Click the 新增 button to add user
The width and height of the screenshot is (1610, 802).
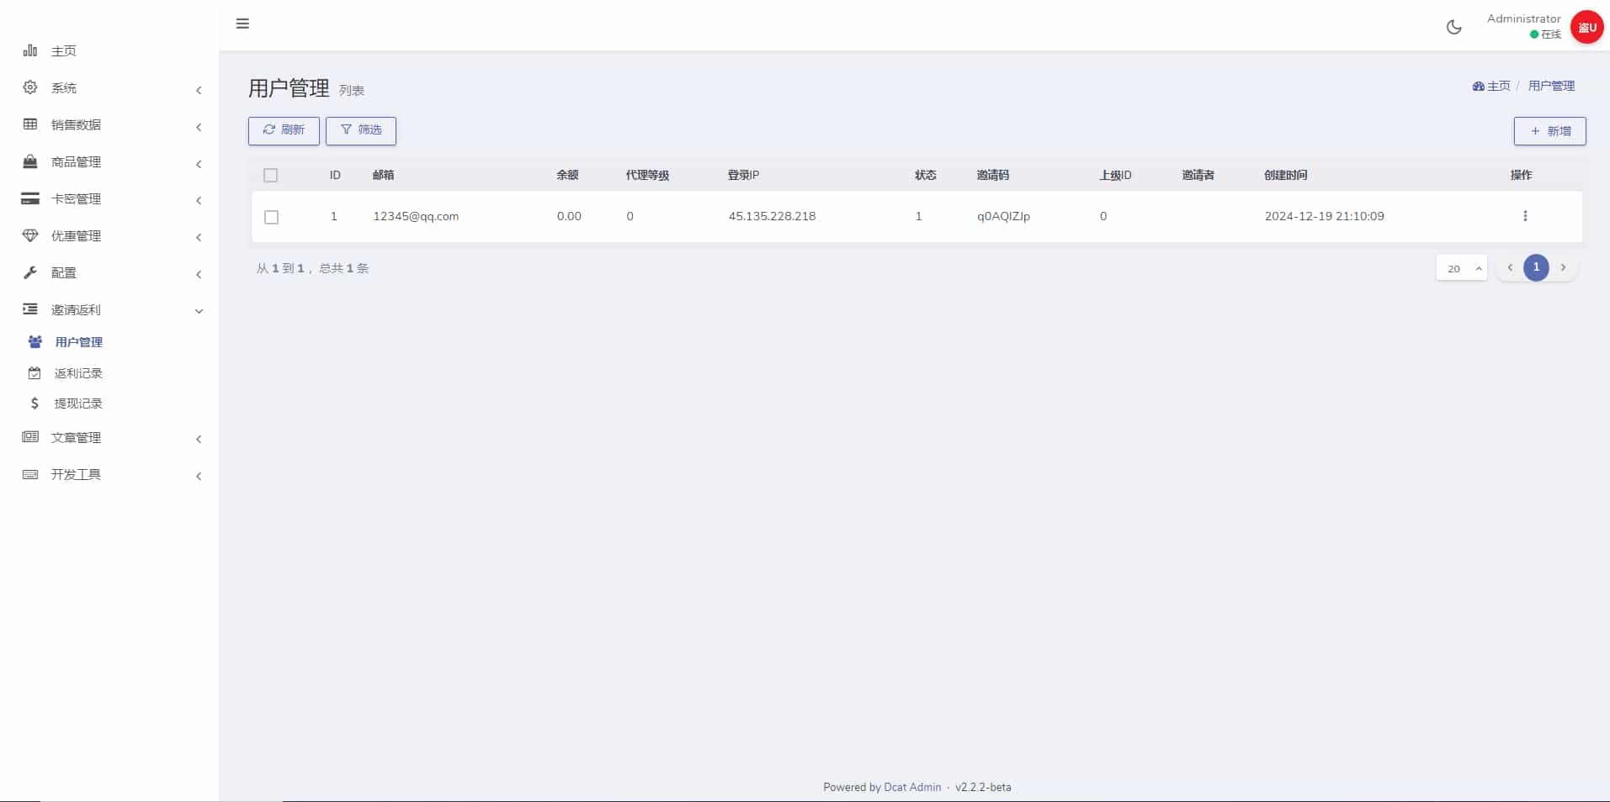pos(1549,130)
